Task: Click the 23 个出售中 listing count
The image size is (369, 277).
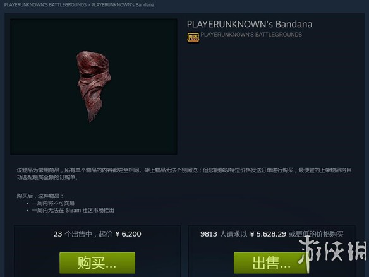Action: [x=73, y=234]
